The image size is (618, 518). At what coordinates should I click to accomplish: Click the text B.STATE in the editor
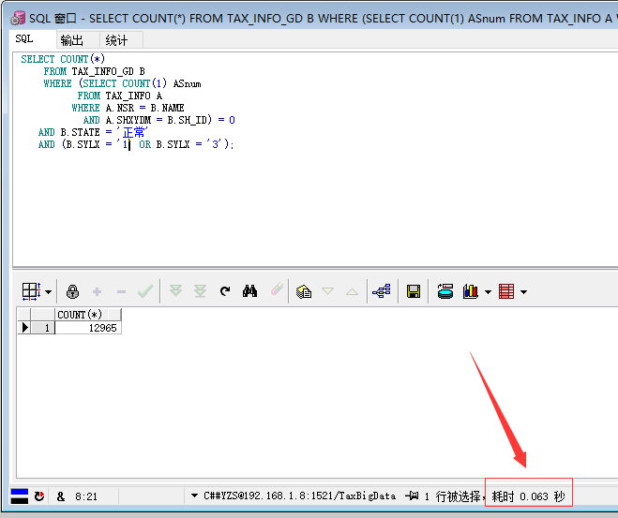pos(80,132)
